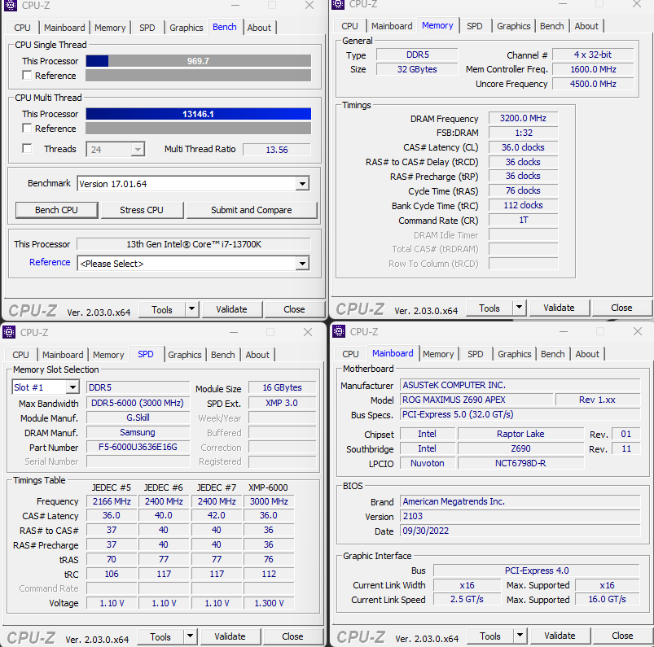Click the SPD Ext. value XMP 3.0
Viewport: 654px width, 647px height.
coord(282,403)
